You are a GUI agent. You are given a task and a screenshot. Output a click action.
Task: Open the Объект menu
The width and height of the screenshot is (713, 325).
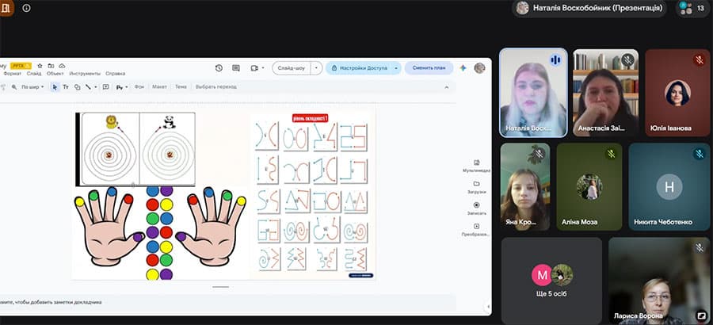point(55,73)
